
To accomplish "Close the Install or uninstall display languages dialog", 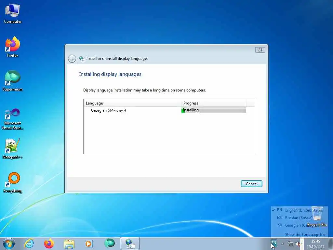I will 260,50.
